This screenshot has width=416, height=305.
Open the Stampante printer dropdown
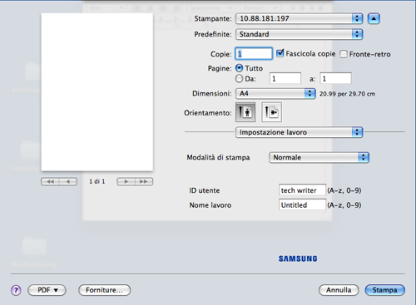[299, 18]
